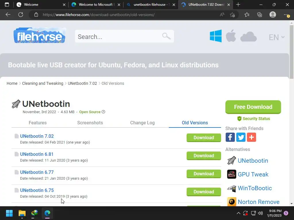Click the Read aloud icon
The image size is (294, 220).
(222, 15)
